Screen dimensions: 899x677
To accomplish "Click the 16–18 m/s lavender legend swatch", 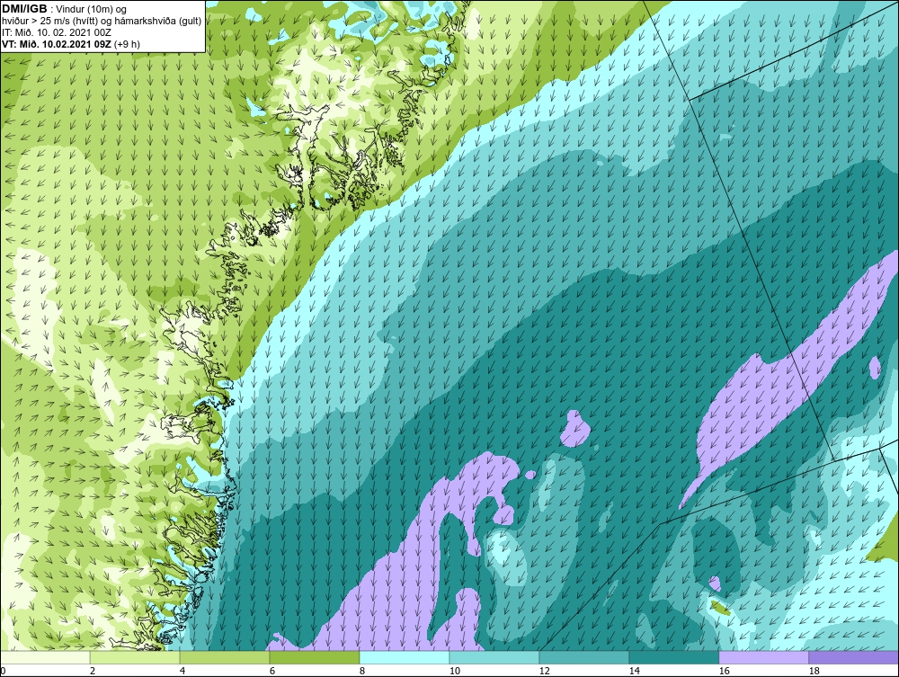I will point(763,657).
